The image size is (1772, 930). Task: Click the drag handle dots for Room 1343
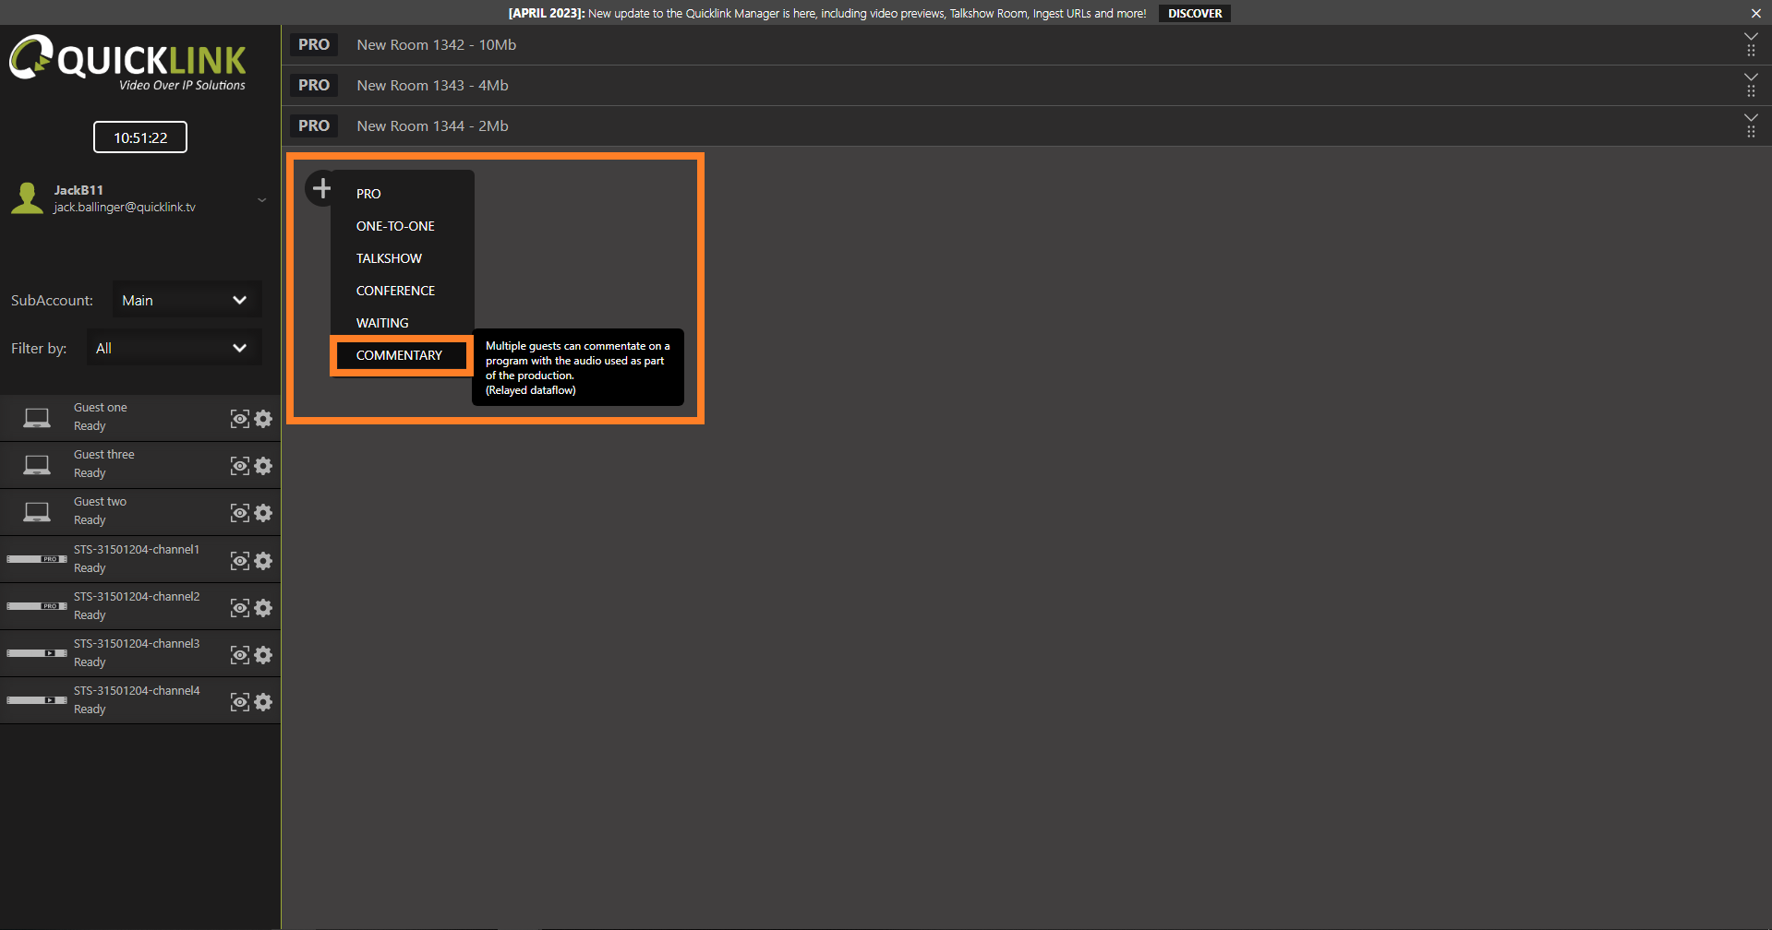[x=1751, y=91]
